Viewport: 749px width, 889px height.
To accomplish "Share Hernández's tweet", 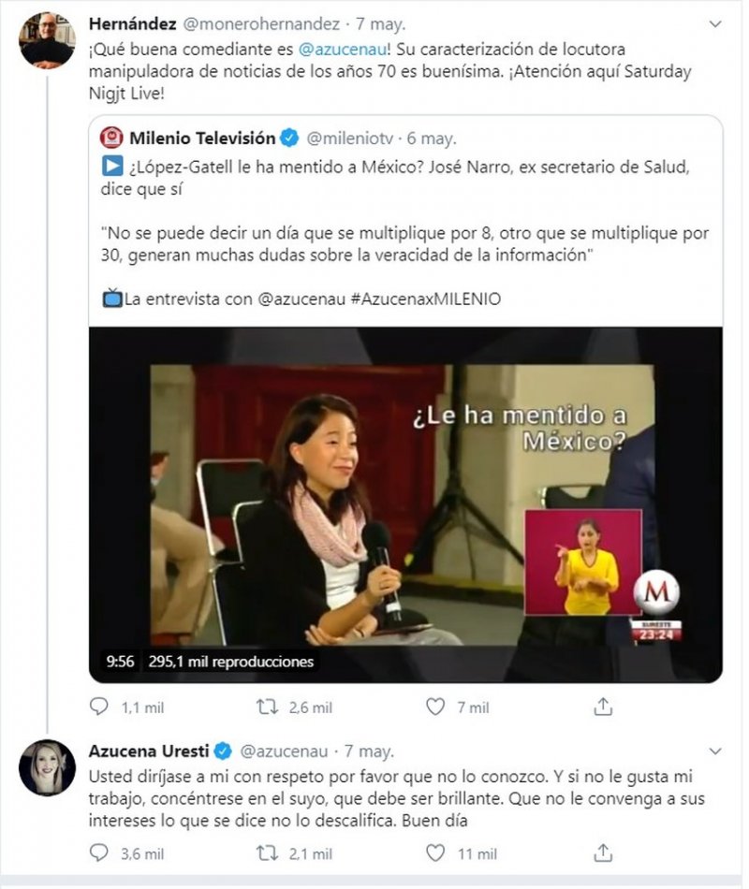I will pyautogui.click(x=604, y=707).
